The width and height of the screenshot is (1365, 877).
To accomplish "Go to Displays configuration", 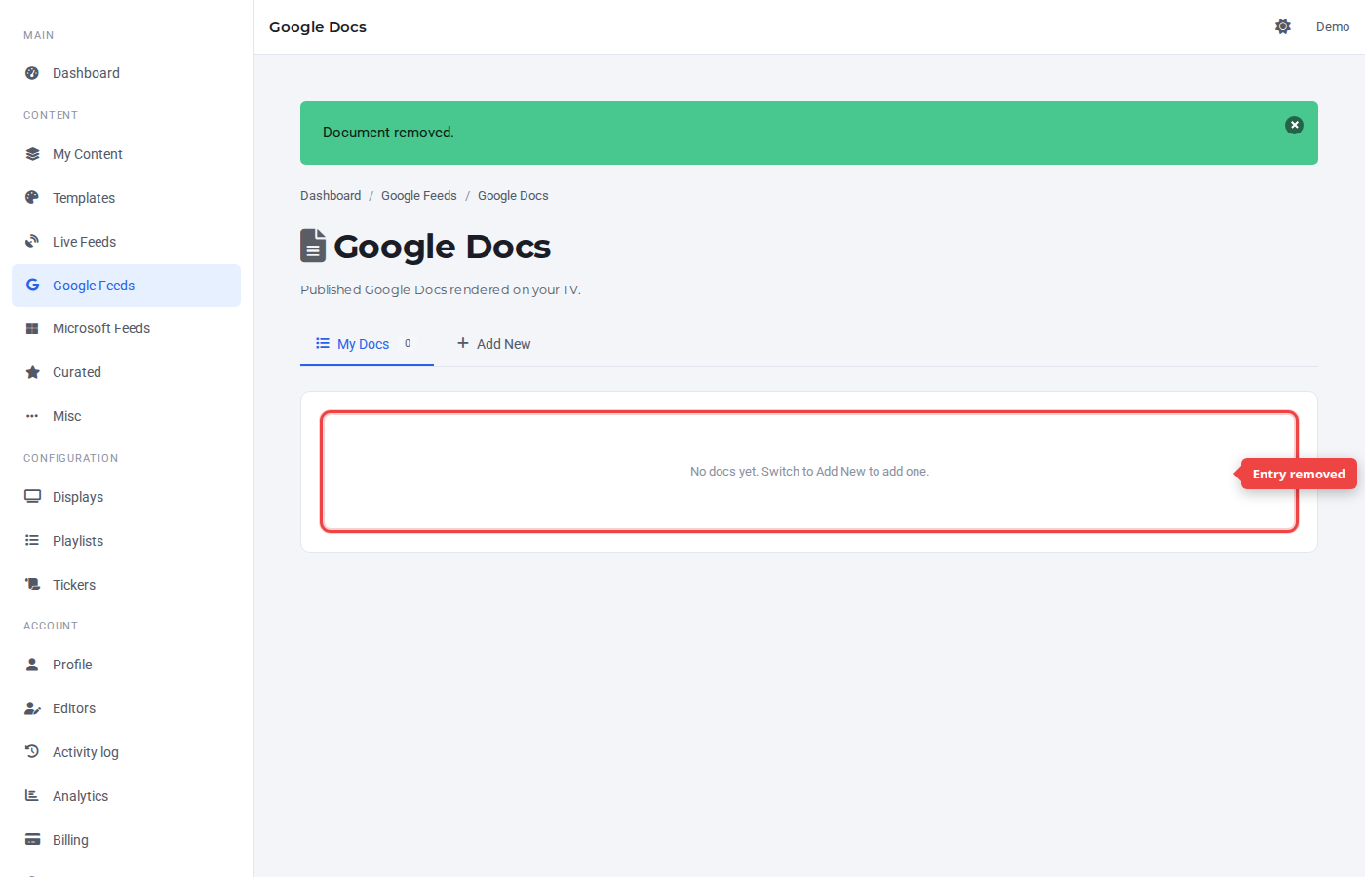I will [x=126, y=497].
